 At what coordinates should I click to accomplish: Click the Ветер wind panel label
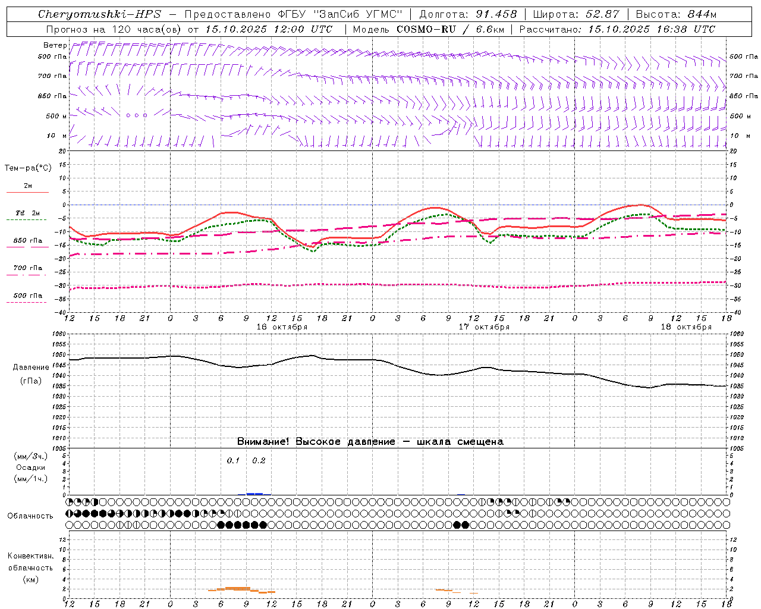coord(55,45)
